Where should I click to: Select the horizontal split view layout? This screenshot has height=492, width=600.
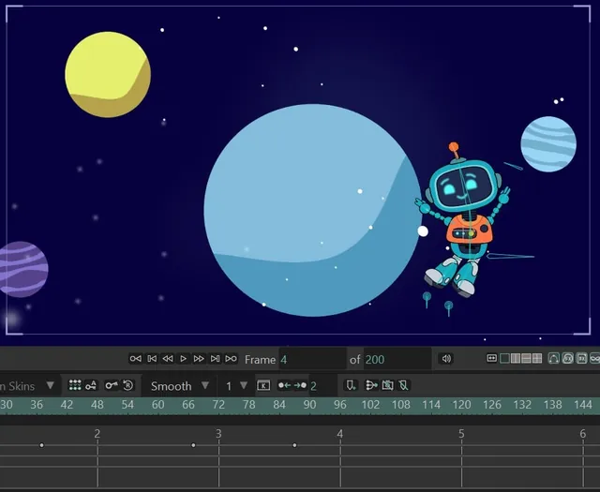[x=526, y=359]
